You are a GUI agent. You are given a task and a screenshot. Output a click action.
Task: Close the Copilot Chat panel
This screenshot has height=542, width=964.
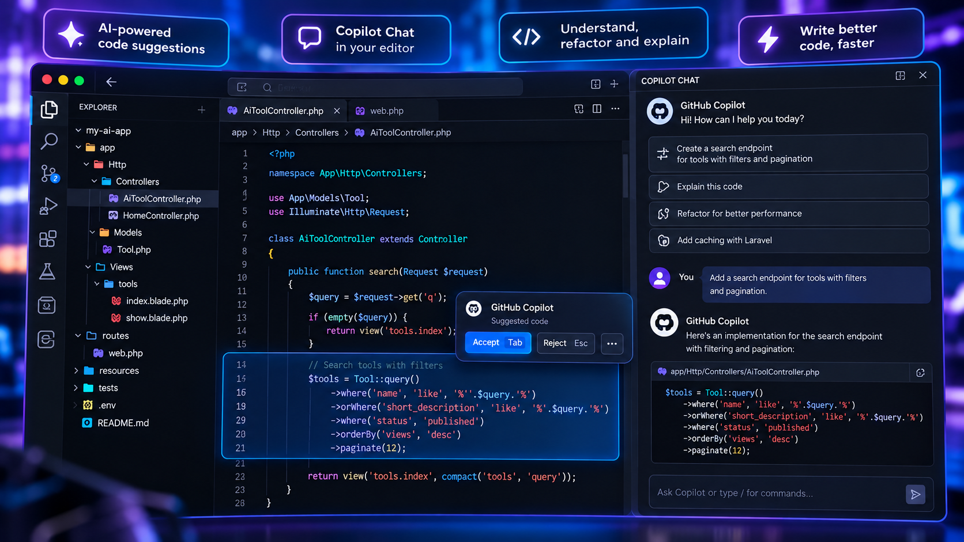tap(923, 75)
